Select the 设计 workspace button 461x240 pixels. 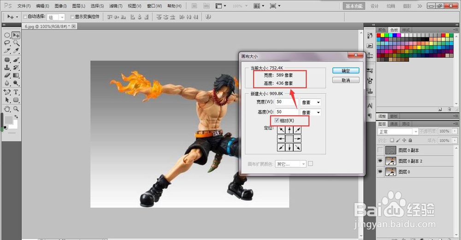374,6
